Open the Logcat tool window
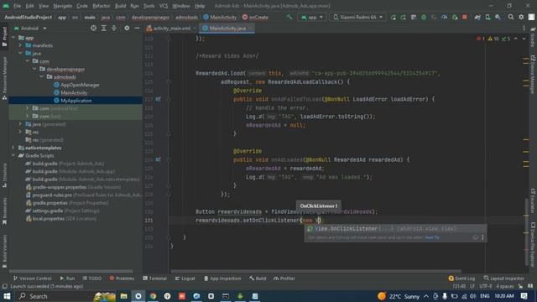This screenshot has width=537, height=302. [185, 279]
